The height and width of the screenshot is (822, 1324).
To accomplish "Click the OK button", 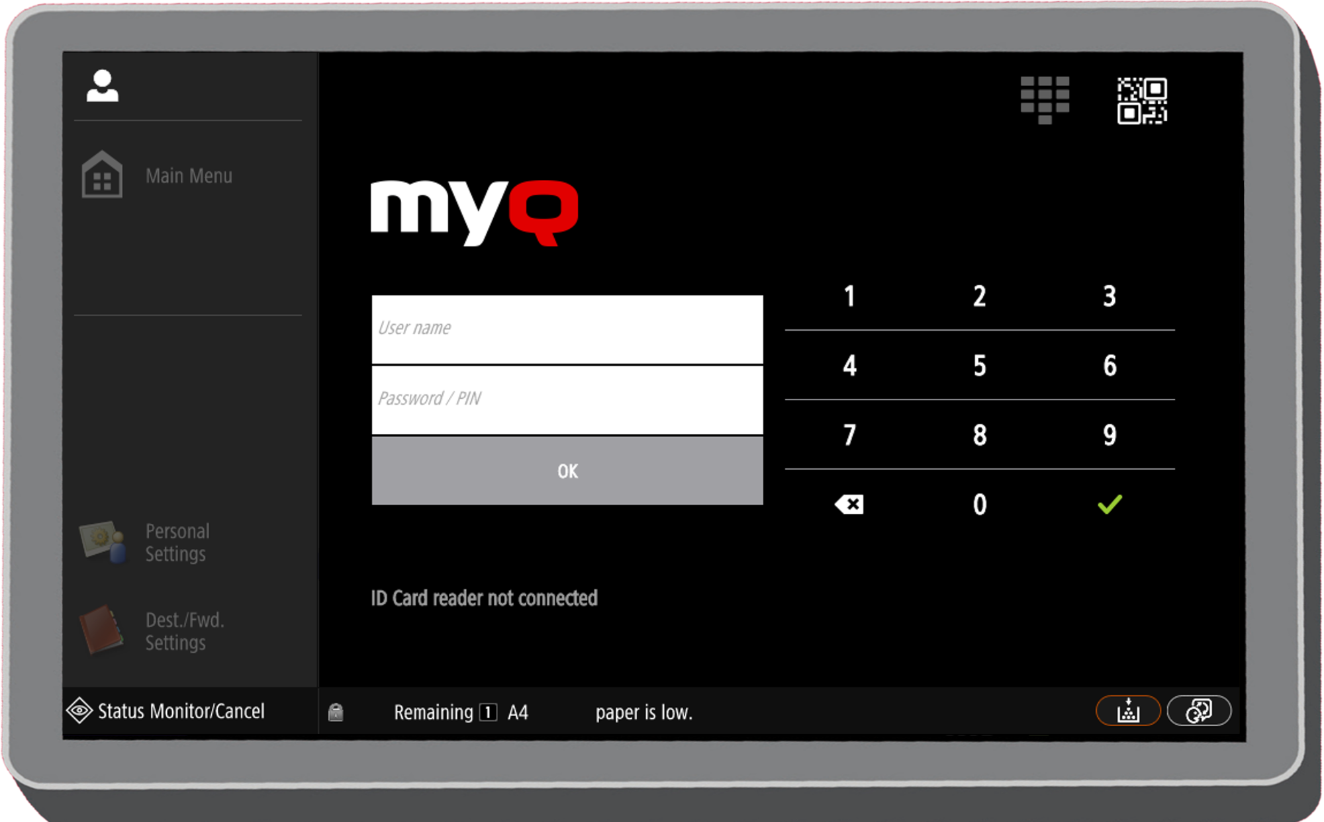I will [x=567, y=471].
